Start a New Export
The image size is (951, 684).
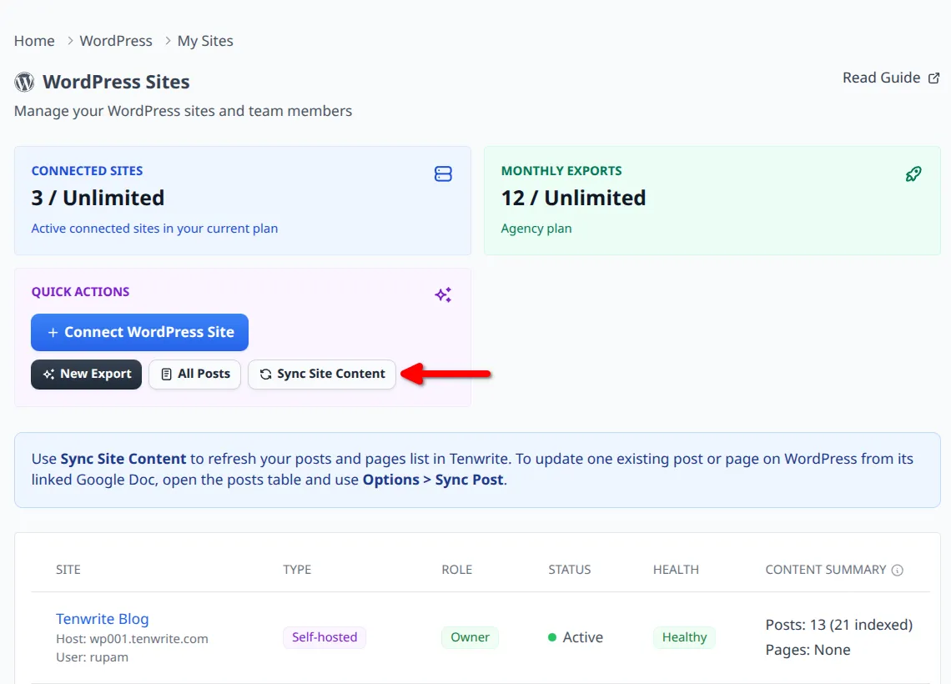coord(86,375)
